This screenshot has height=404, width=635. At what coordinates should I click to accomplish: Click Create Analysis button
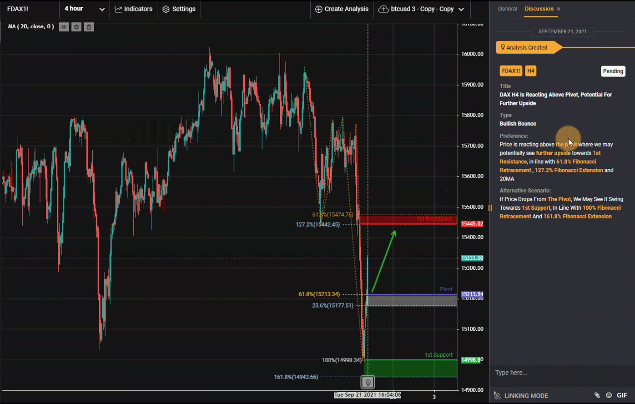pos(342,9)
